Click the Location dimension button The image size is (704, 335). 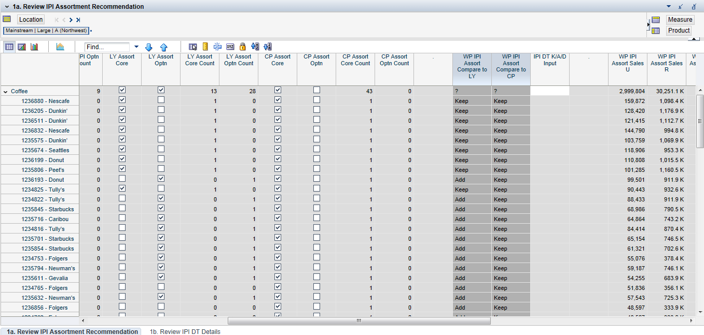coord(31,20)
